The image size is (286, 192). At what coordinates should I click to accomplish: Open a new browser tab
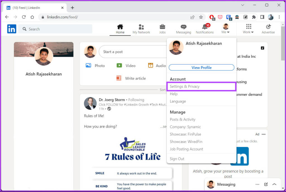point(72,8)
